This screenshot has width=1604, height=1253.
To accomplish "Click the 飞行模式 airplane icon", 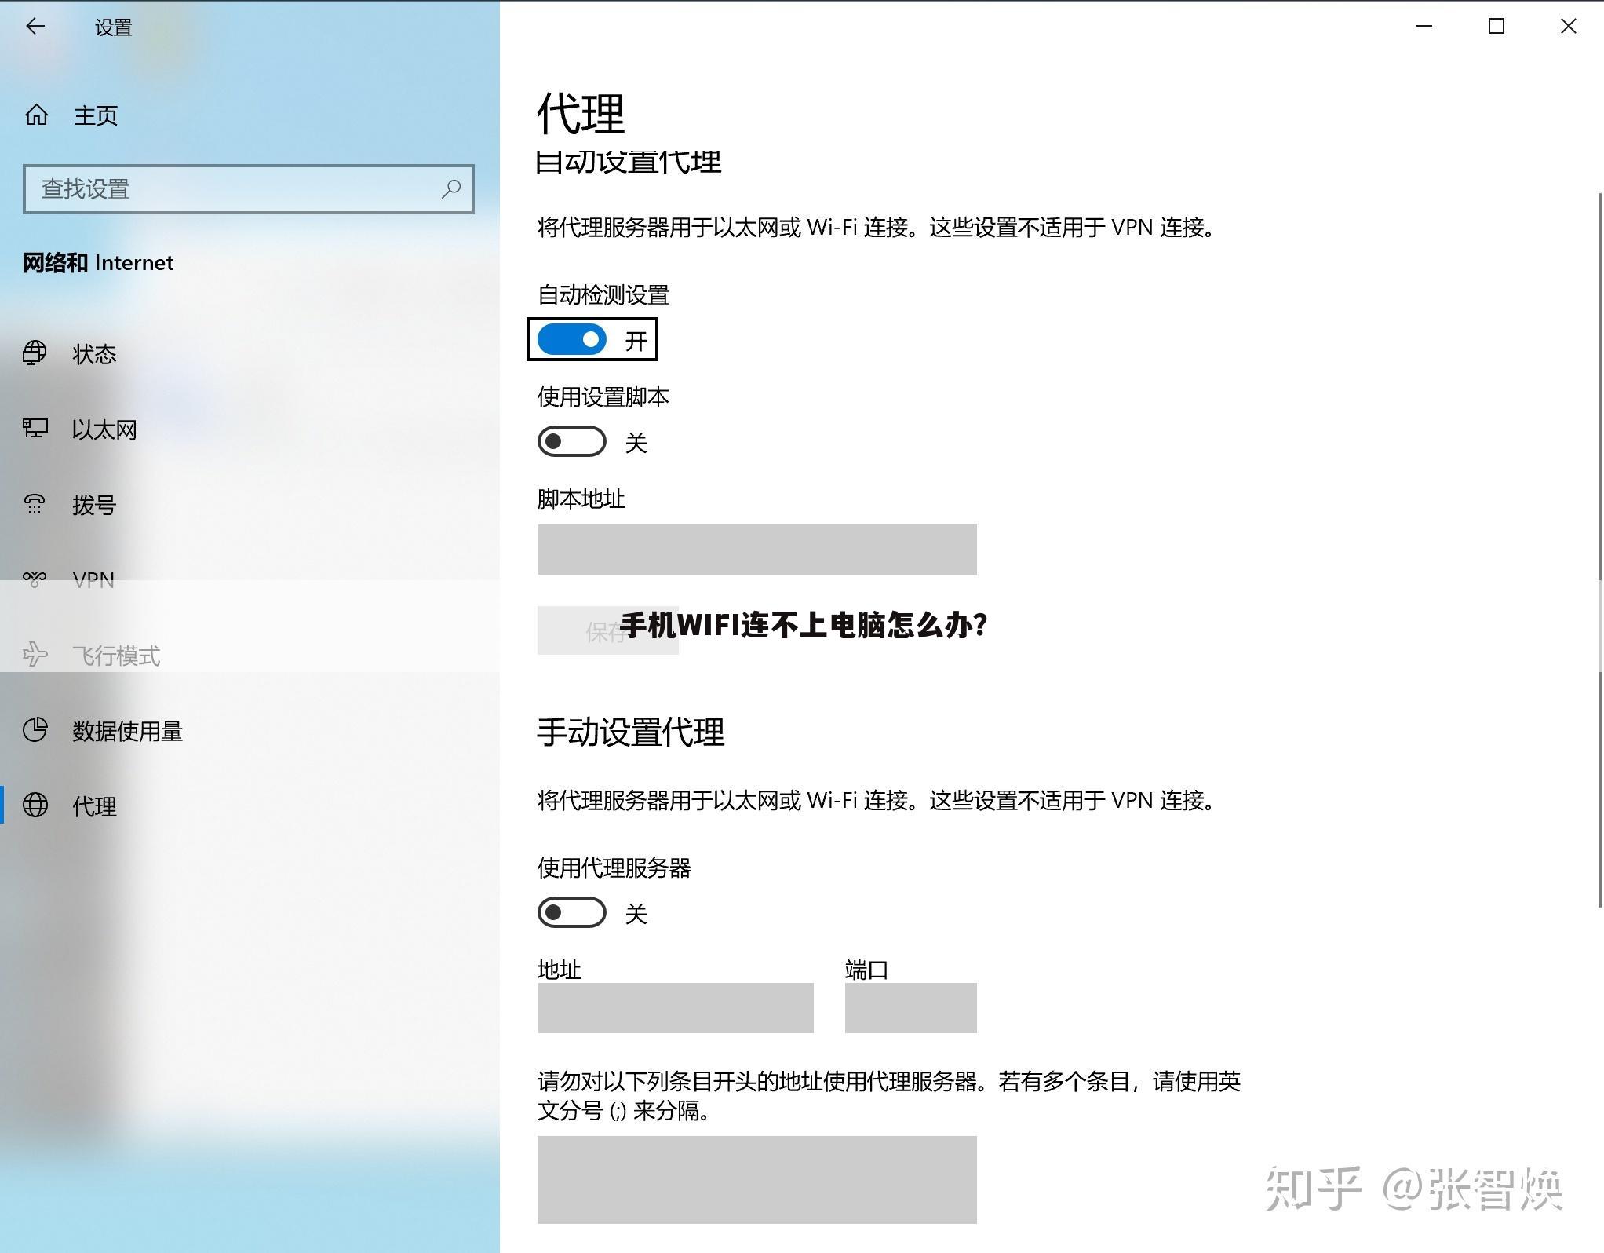I will tap(35, 654).
